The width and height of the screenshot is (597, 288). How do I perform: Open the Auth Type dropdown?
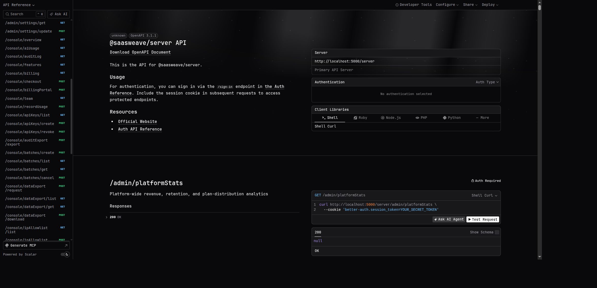pos(487,82)
